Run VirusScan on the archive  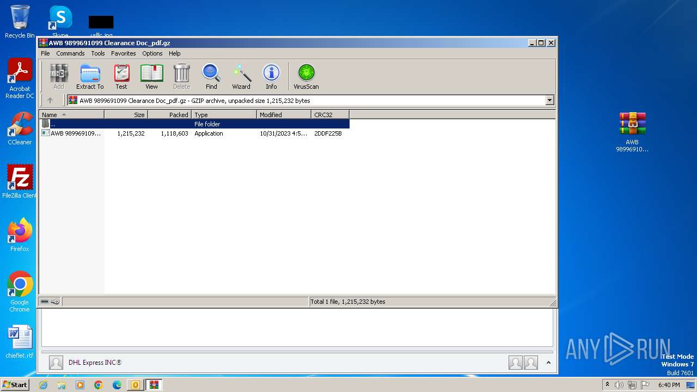(x=306, y=77)
